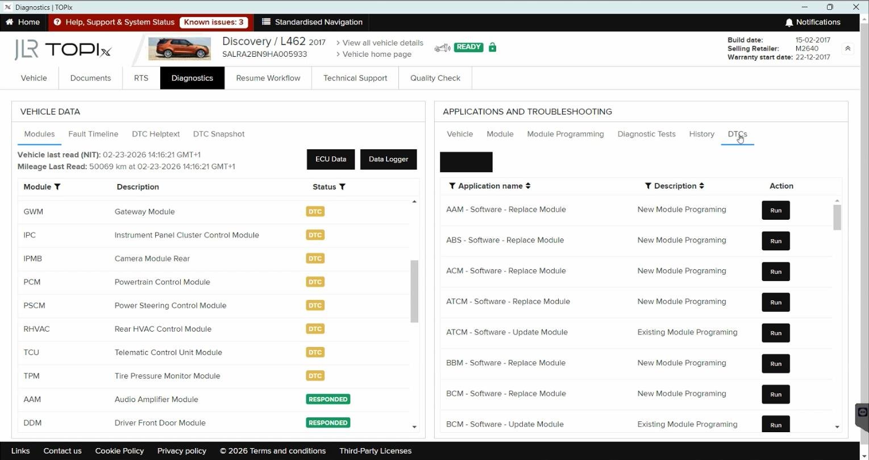869x460 pixels.
Task: Collapse the vehicle header with chevron
Action: pyautogui.click(x=847, y=49)
